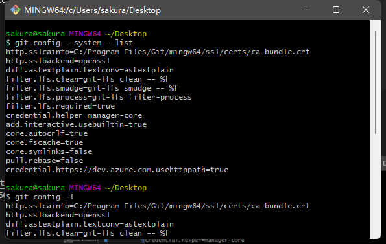Click the pull.rebase=false line
386x244 pixels.
45,161
